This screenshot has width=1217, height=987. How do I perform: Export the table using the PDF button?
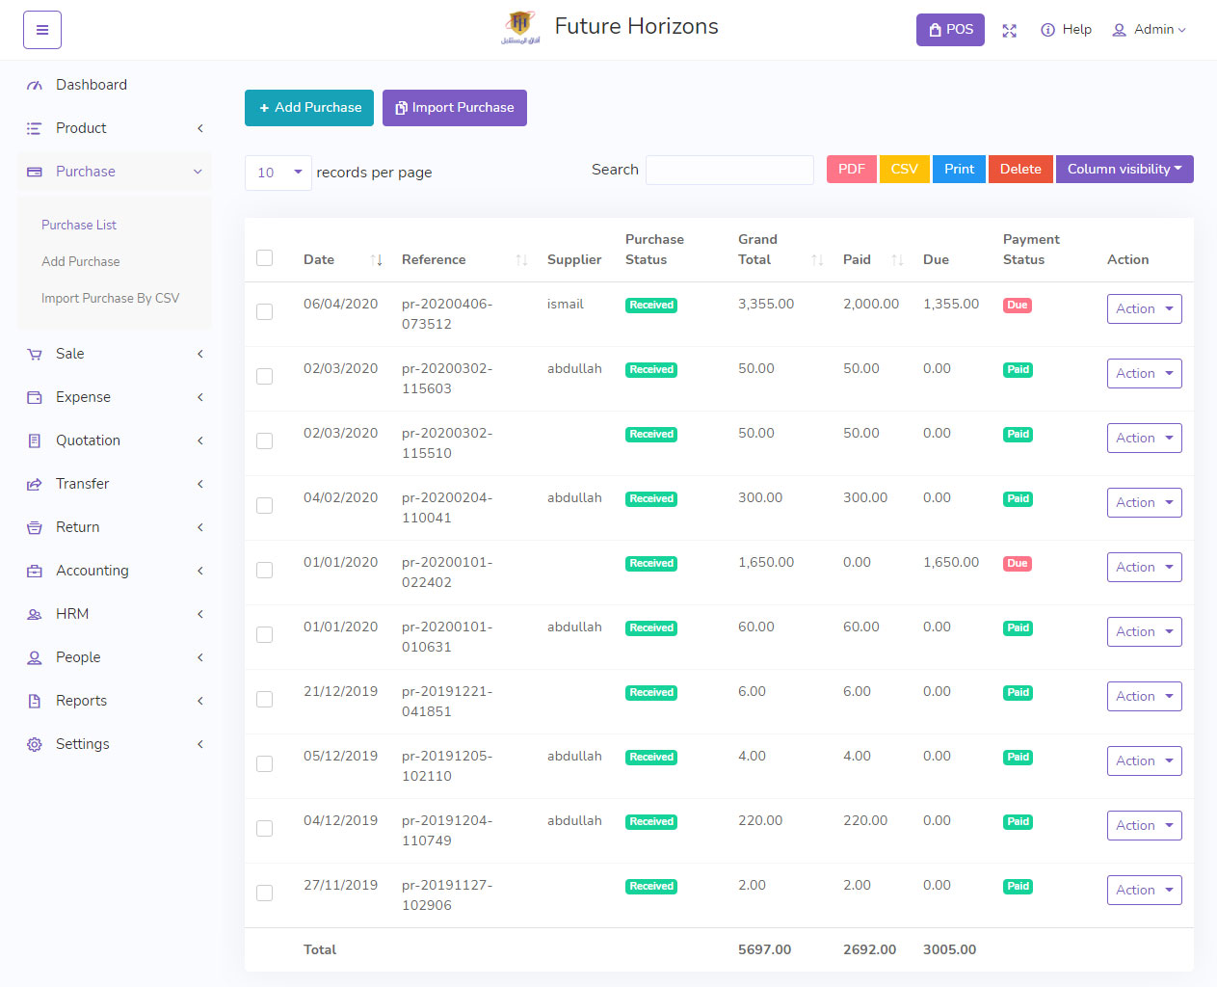(851, 170)
